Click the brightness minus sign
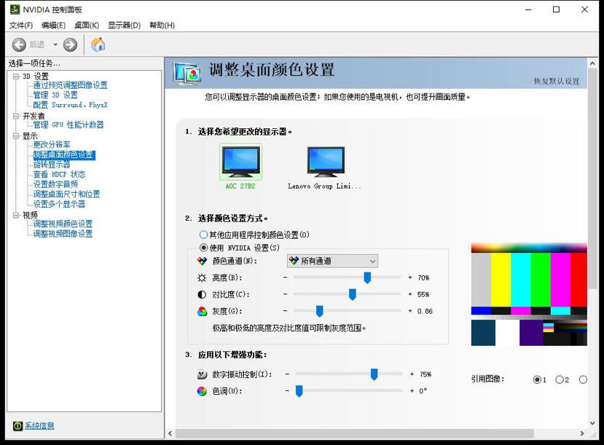Image resolution: width=604 pixels, height=445 pixels. pos(285,277)
